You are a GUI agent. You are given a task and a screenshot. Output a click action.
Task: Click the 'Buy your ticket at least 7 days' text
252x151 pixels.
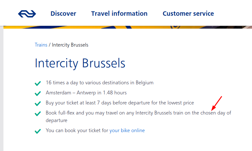(x=120, y=103)
